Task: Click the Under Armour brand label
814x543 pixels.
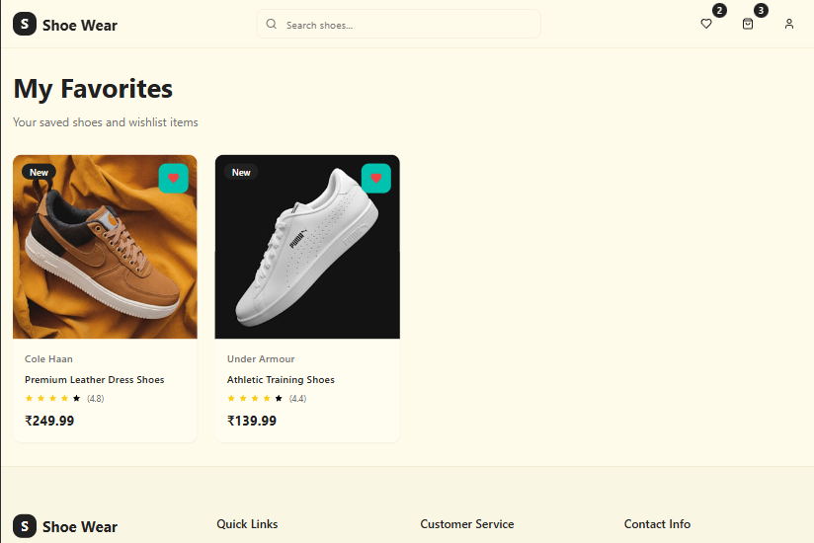Action: tap(261, 359)
